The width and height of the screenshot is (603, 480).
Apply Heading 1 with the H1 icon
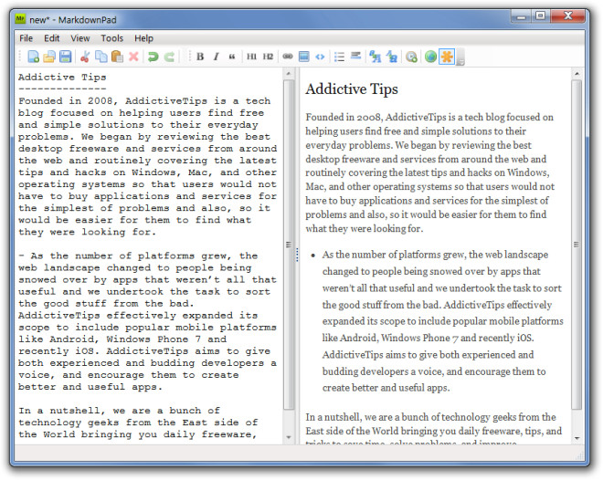[251, 57]
